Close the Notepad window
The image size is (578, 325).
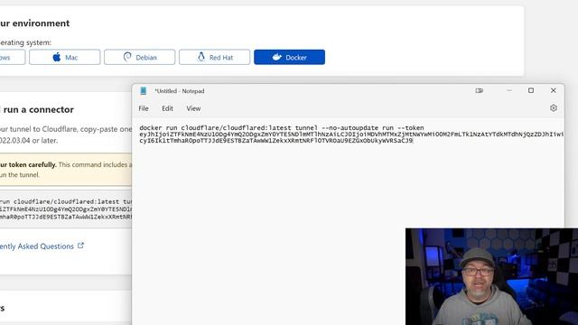click(554, 90)
